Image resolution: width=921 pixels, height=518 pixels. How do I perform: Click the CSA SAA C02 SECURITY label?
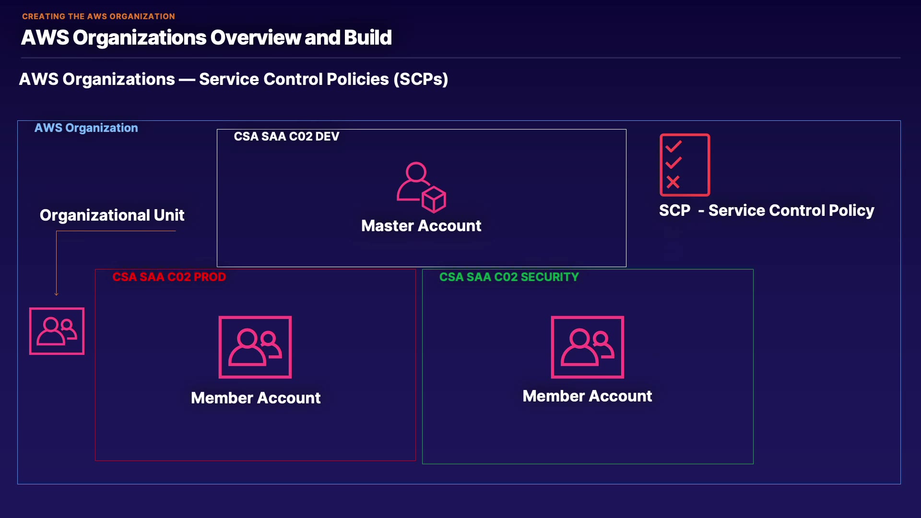[509, 277]
